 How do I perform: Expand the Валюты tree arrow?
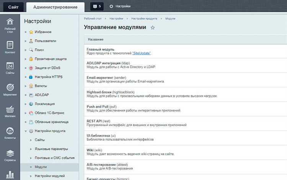[x=26, y=86]
